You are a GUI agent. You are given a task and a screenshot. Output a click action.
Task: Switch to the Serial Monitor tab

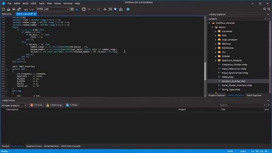point(51,146)
